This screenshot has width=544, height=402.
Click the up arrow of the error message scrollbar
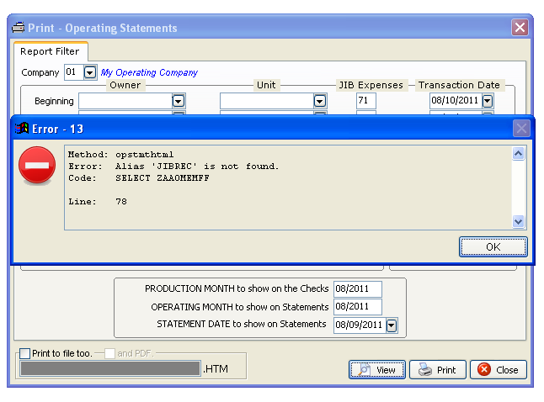518,153
